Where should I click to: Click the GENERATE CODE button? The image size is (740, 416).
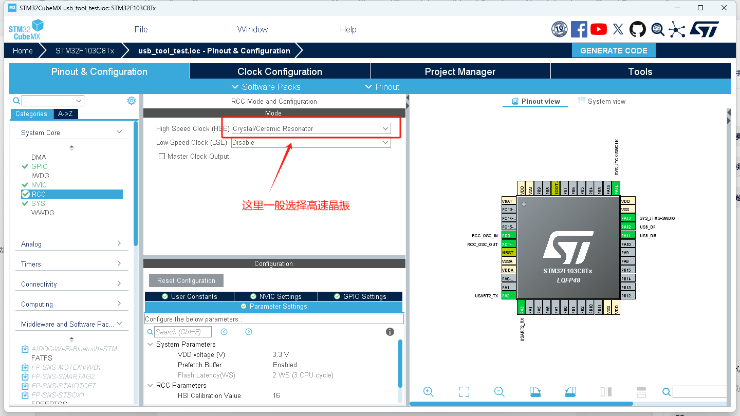614,50
